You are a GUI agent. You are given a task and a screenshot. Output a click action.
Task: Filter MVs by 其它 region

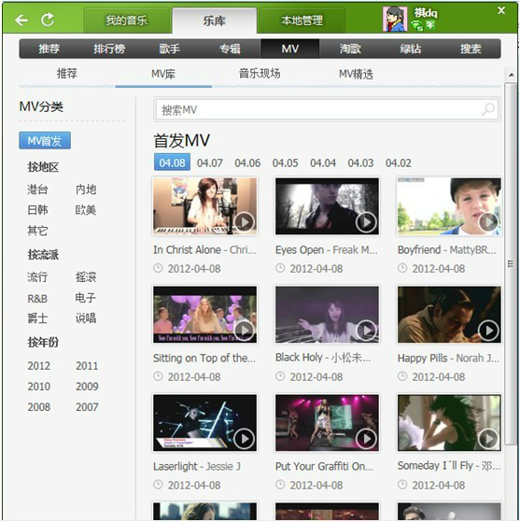pos(37,231)
